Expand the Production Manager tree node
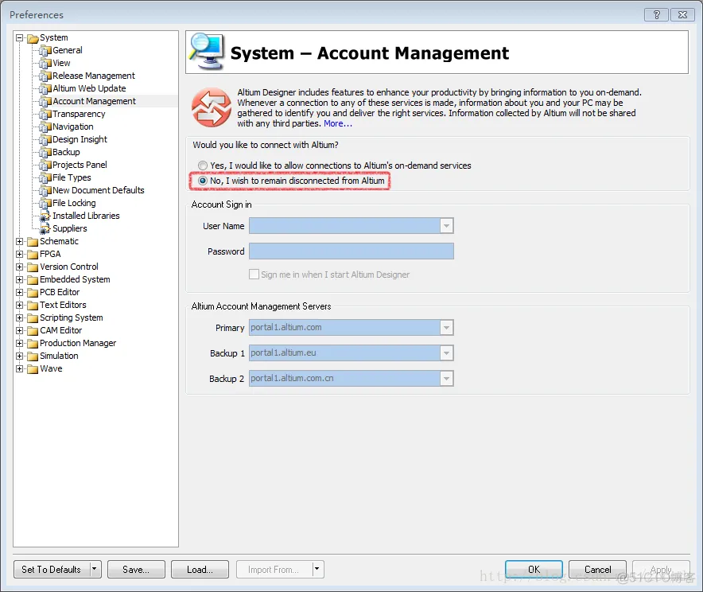This screenshot has height=592, width=703. 20,343
